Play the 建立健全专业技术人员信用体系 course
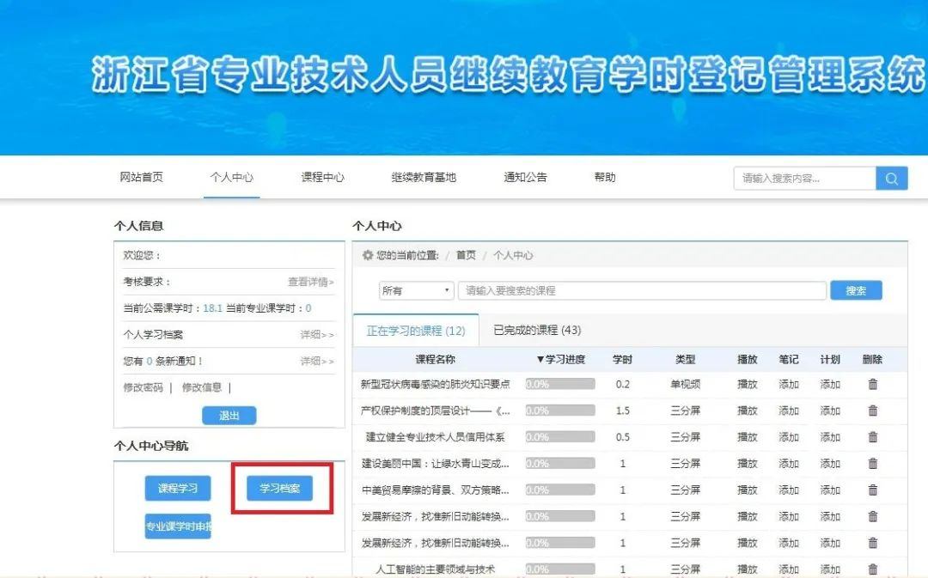This screenshot has height=578, width=928. (x=747, y=437)
